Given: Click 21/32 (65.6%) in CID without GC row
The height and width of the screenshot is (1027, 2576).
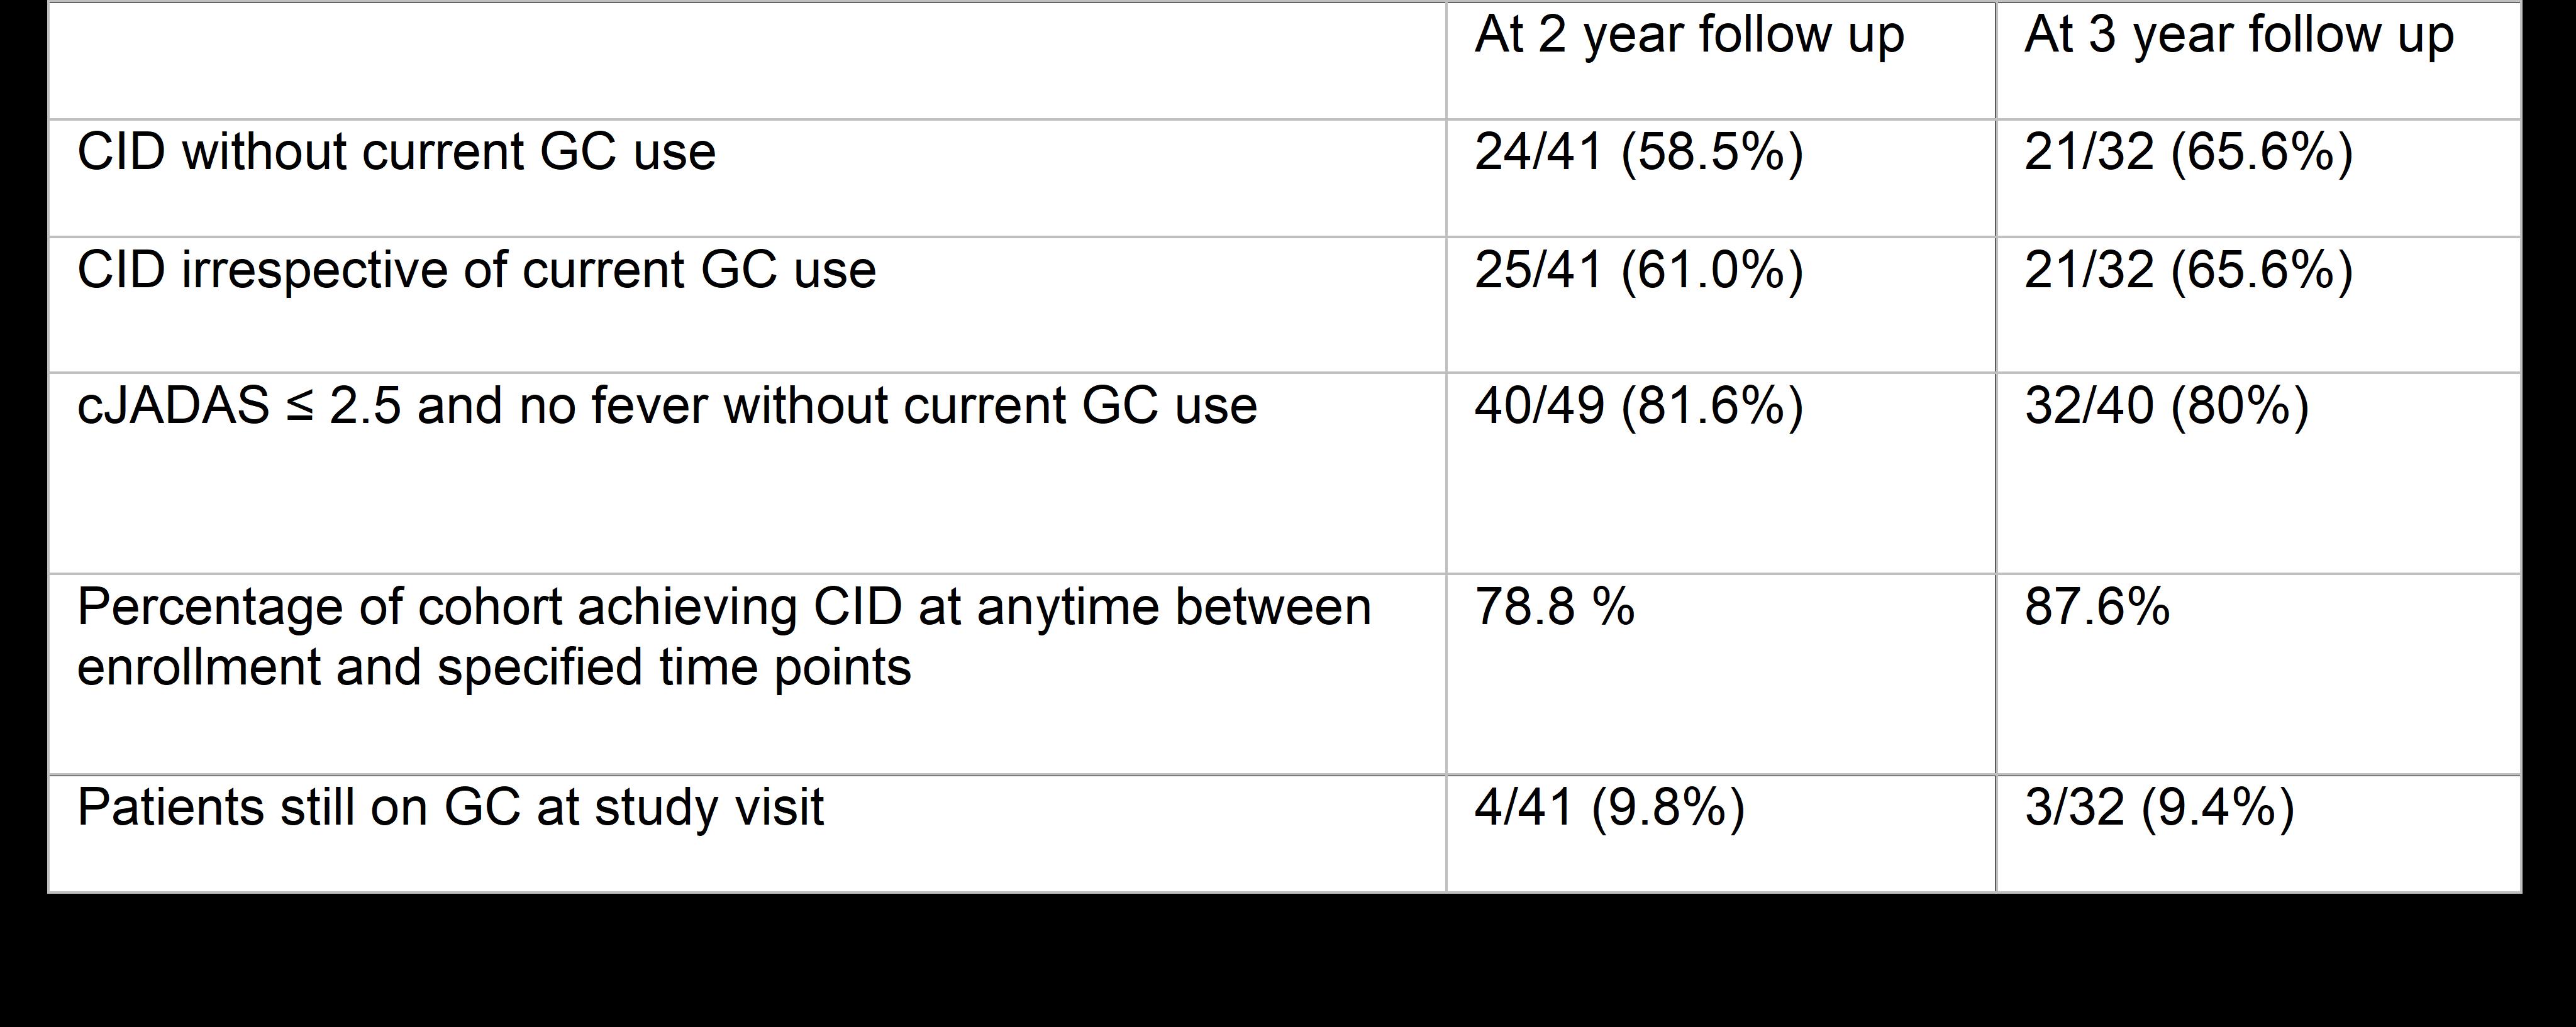Looking at the screenshot, I should click(2188, 153).
